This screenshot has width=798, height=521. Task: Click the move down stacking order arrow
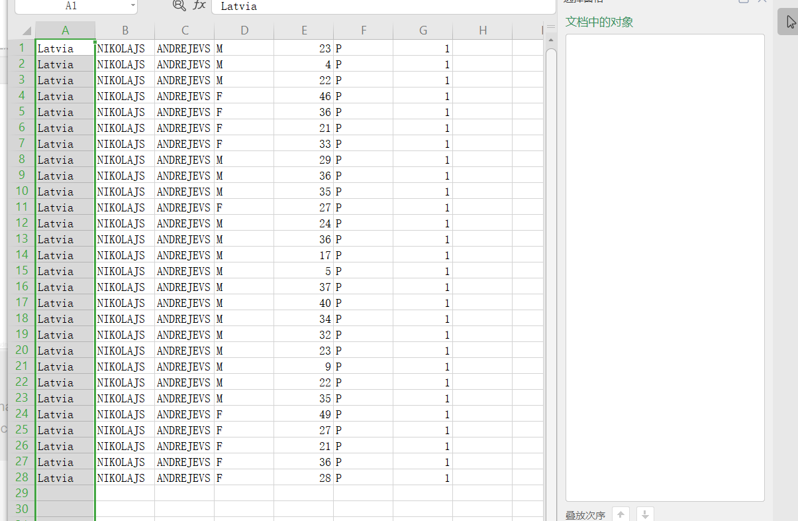pyautogui.click(x=646, y=514)
